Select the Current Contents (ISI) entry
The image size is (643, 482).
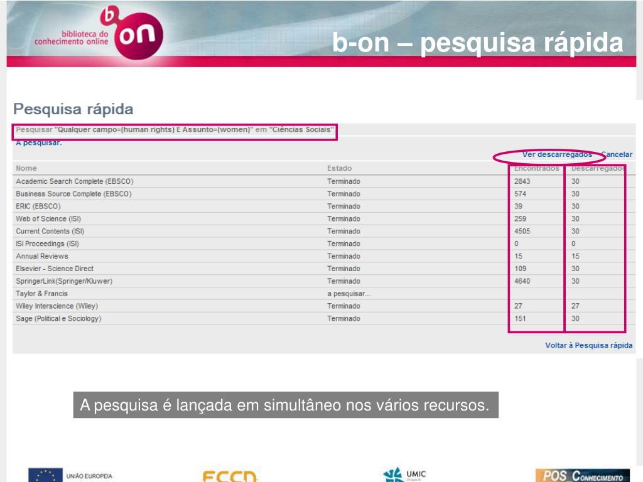click(x=50, y=231)
